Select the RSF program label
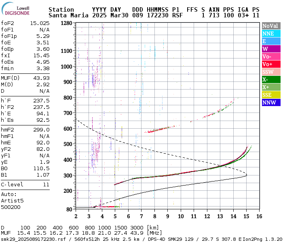 pos(177,15)
